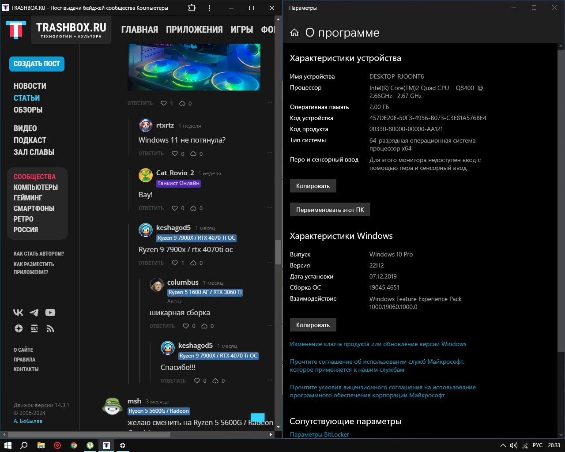Image resolution: width=565 pixels, height=452 pixels.
Task: Open the taskbar search magnifier
Action: coord(24,445)
